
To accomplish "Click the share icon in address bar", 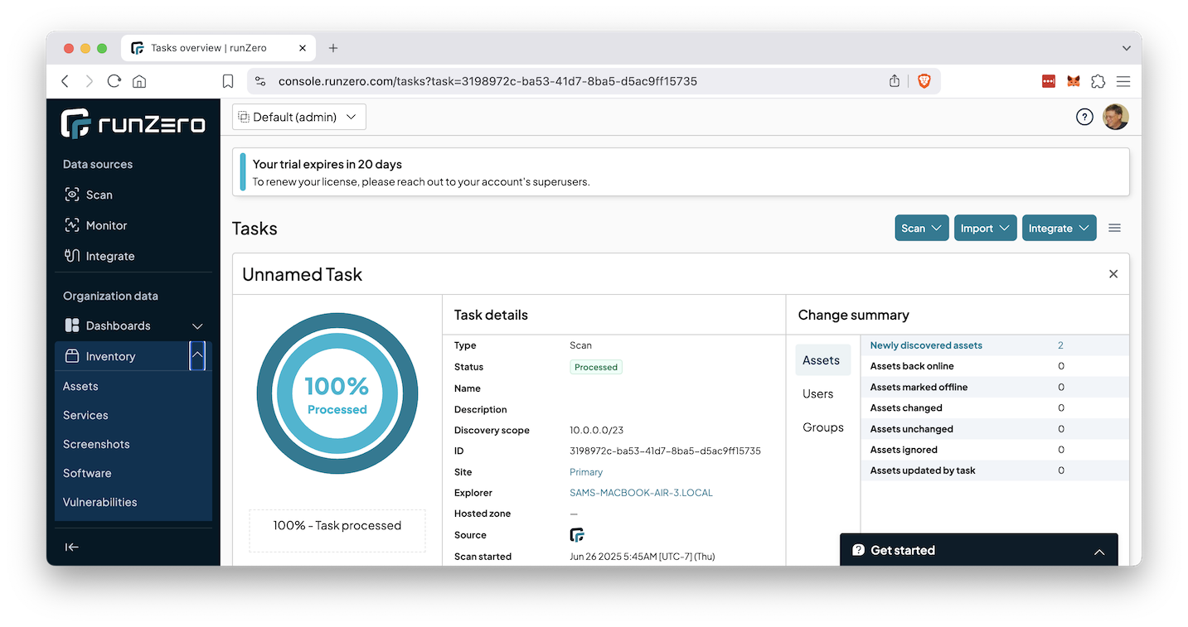I will [895, 81].
